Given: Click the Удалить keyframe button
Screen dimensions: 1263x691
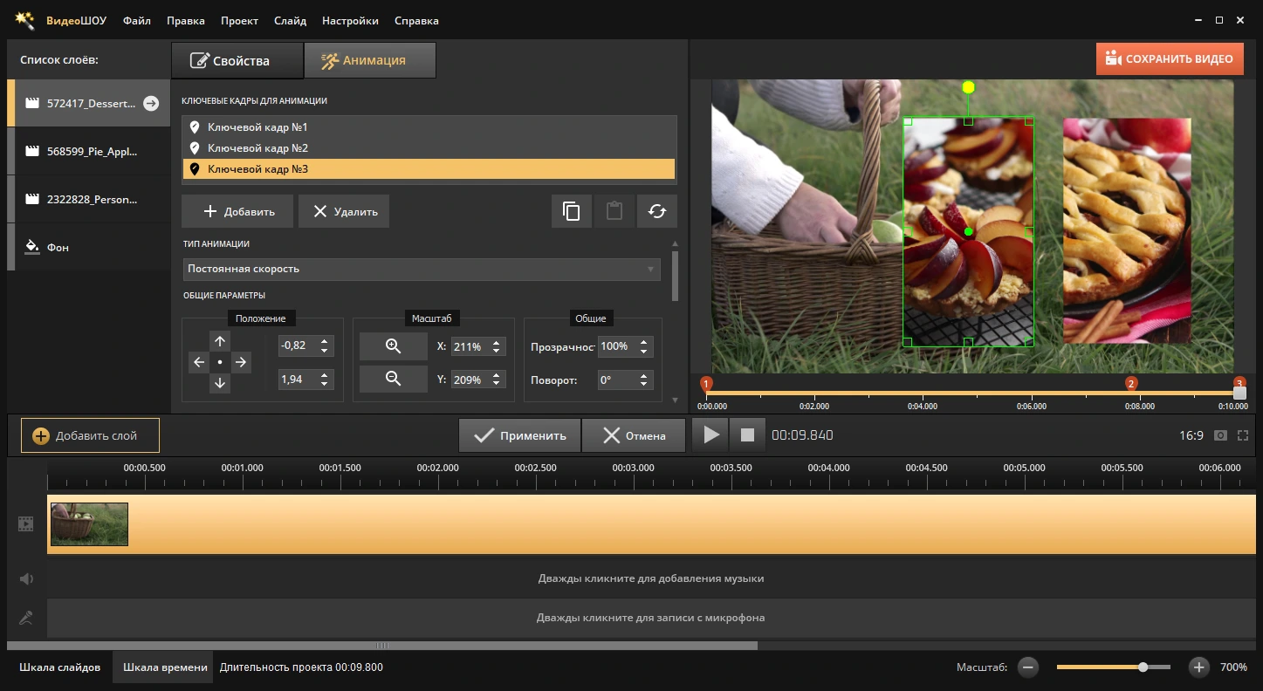Looking at the screenshot, I should 344,211.
